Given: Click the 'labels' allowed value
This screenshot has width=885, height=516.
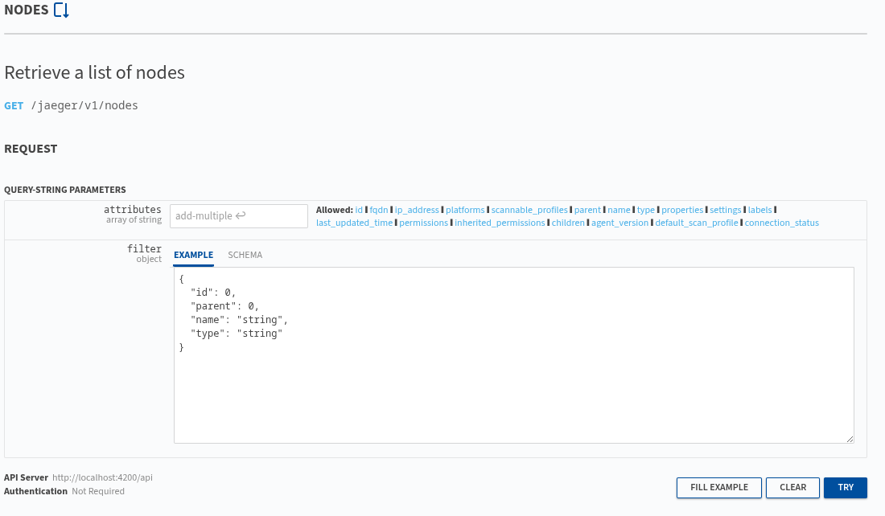Looking at the screenshot, I should (x=759, y=210).
